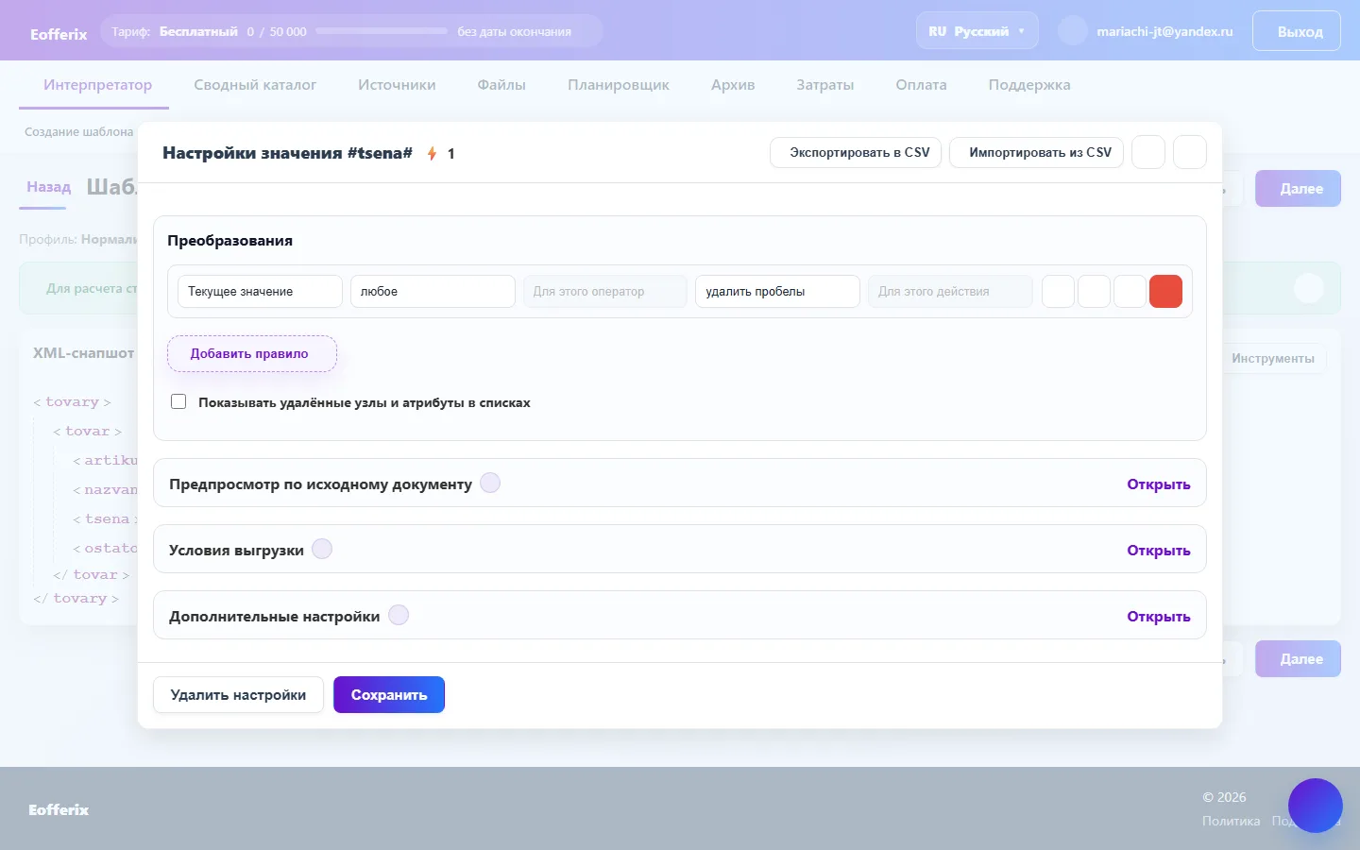This screenshot has width=1360, height=850.
Task: Open the Поддержка tab
Action: point(1029,85)
